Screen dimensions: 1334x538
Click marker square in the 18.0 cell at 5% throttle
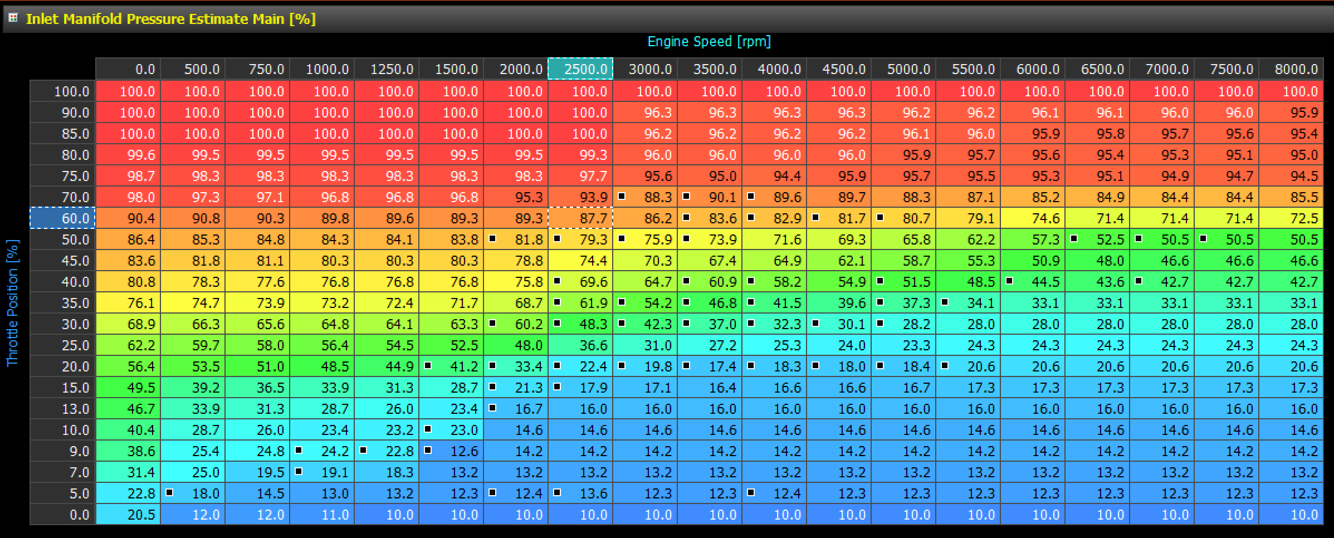(x=169, y=492)
